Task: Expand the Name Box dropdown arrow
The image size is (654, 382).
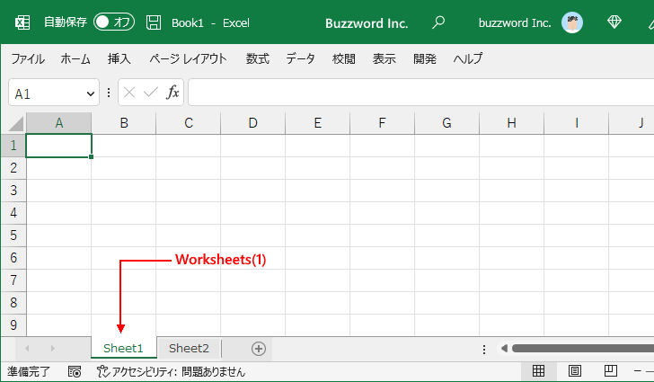Action: pos(90,94)
